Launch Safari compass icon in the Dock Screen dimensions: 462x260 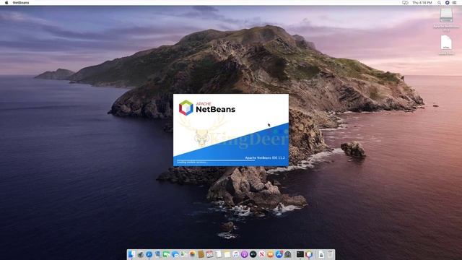coord(149,254)
